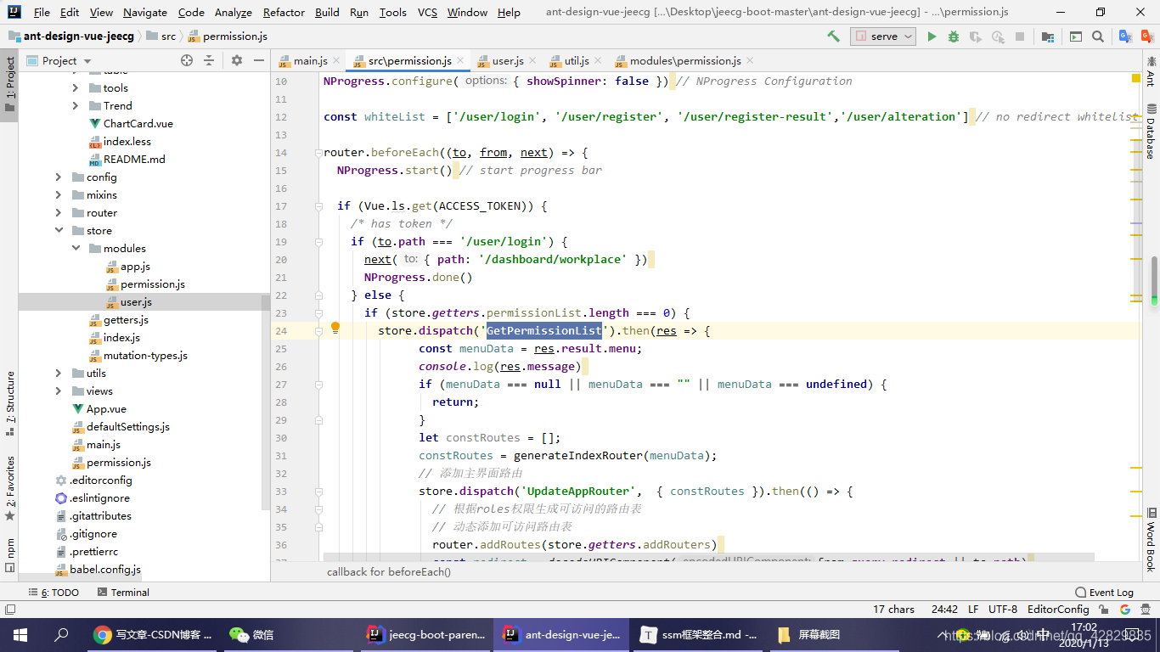Viewport: 1160px width, 652px height.
Task: Open the Navigate menu
Action: tap(145, 12)
